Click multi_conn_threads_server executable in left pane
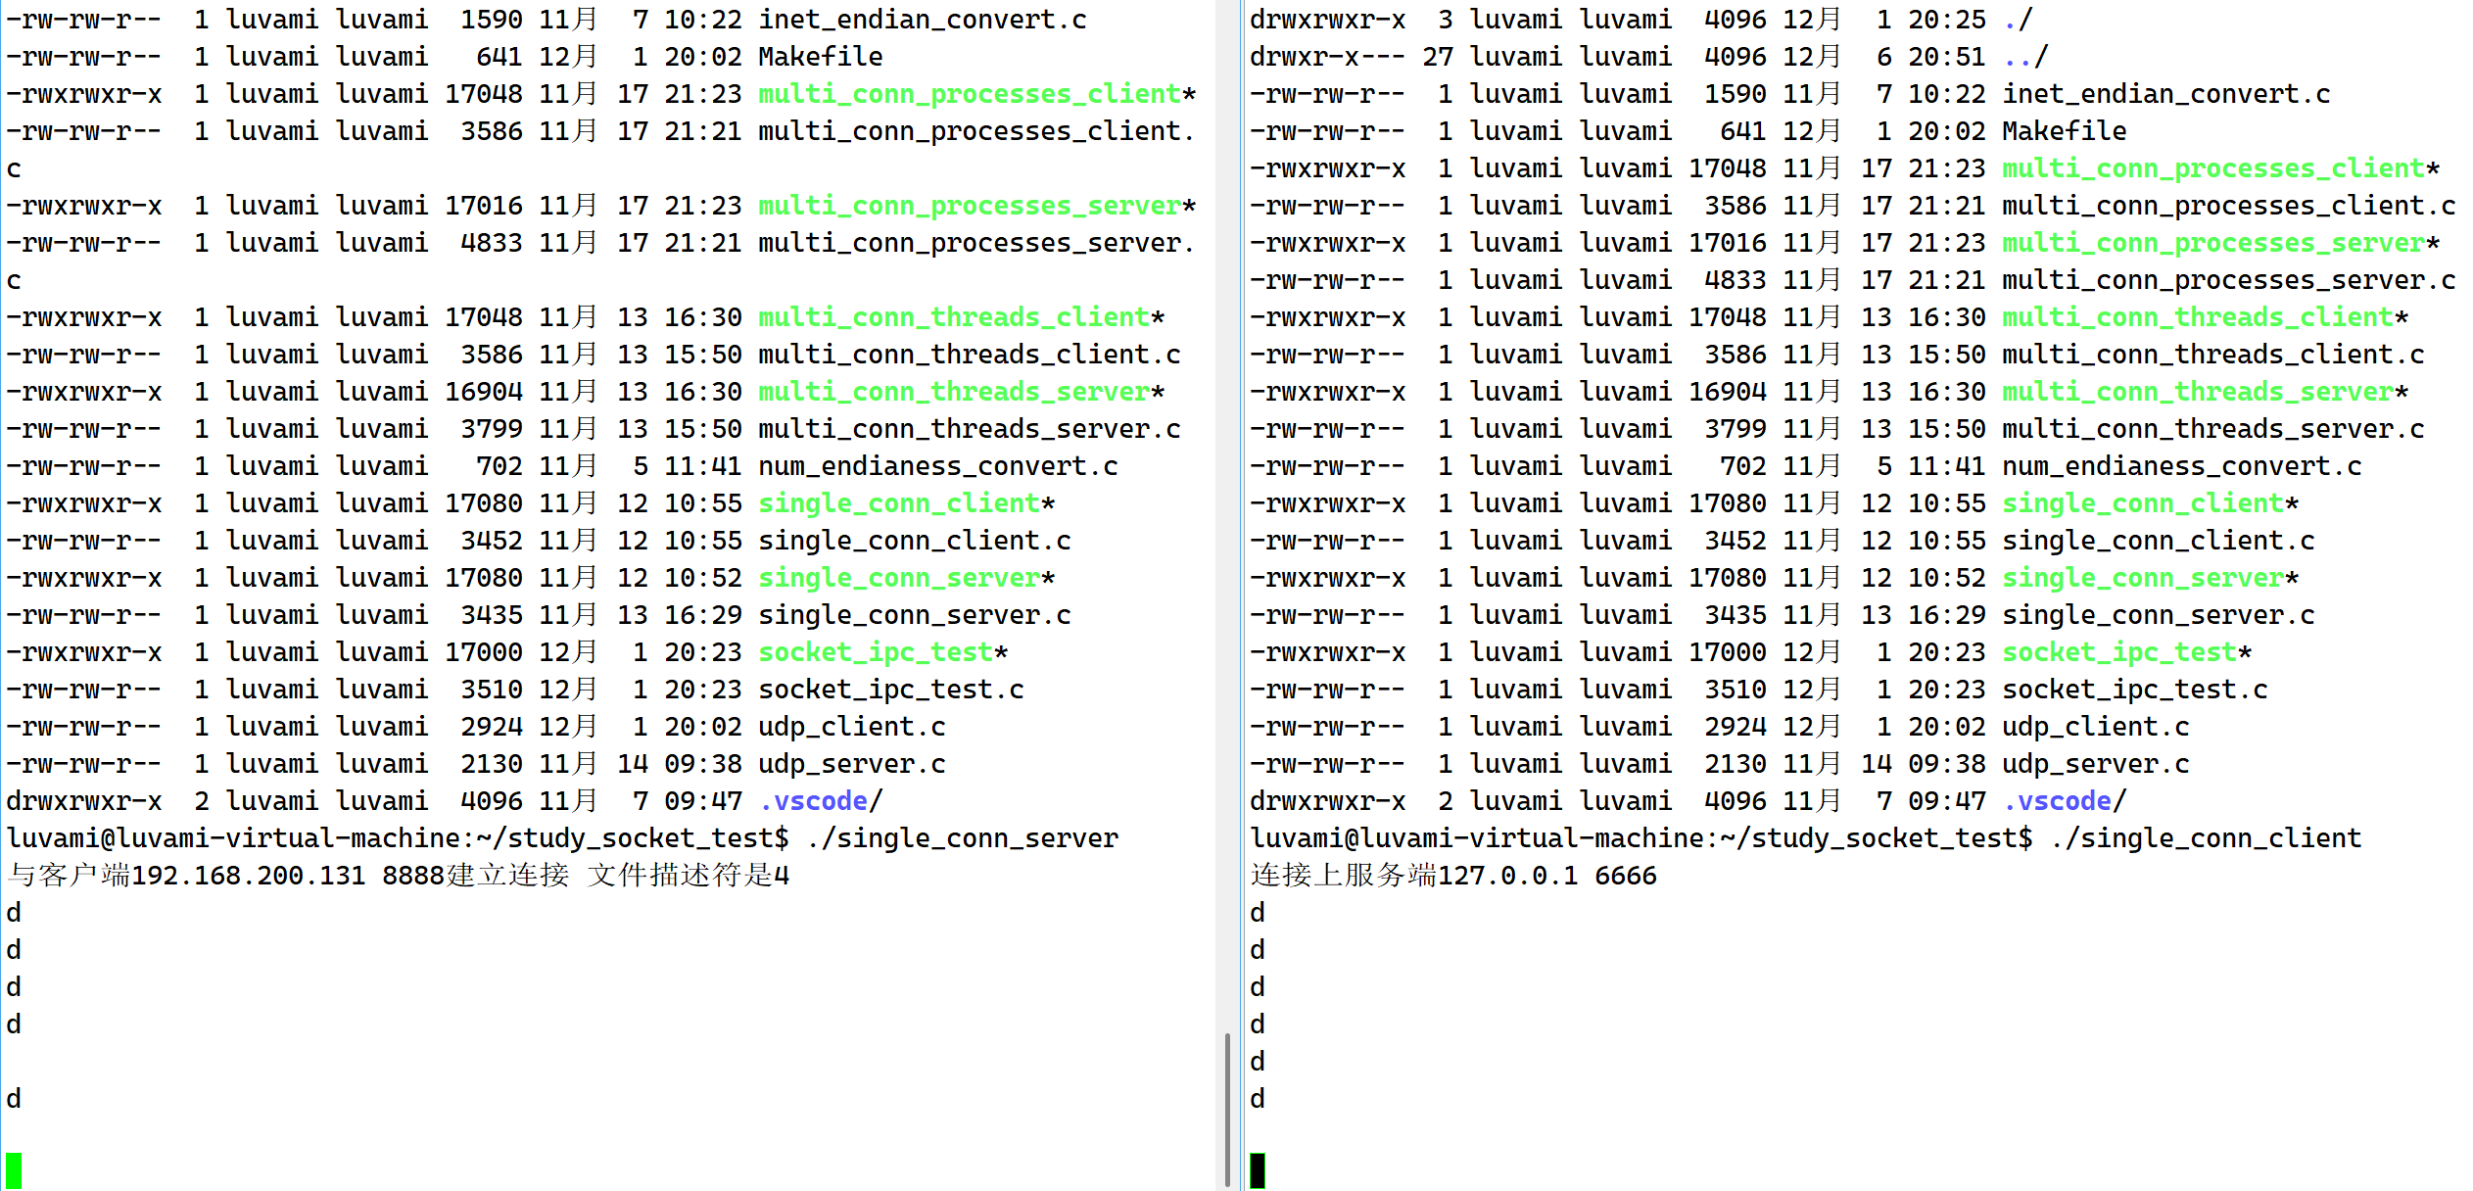Screen dimensions: 2473x1191 pos(955,392)
